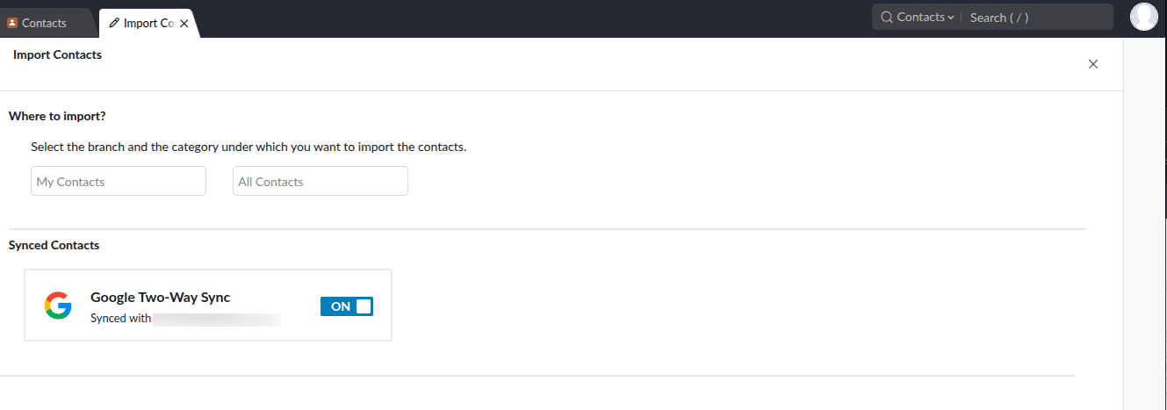Switch to the Contacts tab
The image size is (1167, 410).
[x=44, y=24]
